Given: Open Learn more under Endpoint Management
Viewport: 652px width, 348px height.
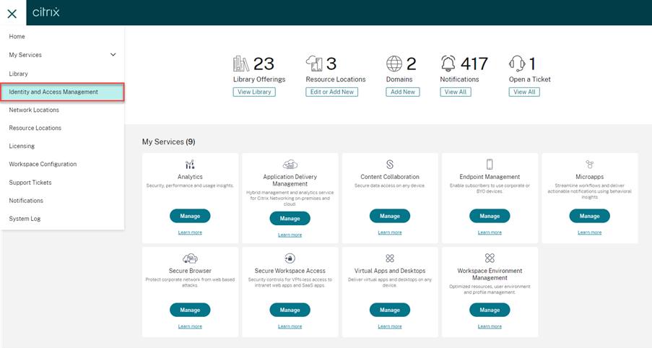Looking at the screenshot, I should pyautogui.click(x=490, y=232).
